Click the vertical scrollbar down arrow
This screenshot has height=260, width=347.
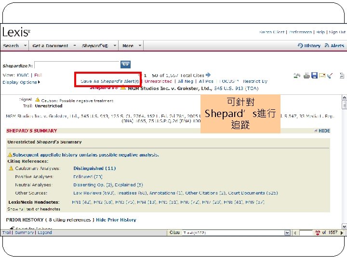pos(344,226)
